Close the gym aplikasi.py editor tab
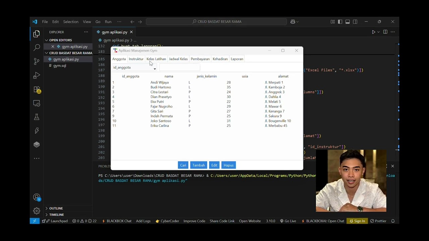429x241 pixels. coord(131,32)
